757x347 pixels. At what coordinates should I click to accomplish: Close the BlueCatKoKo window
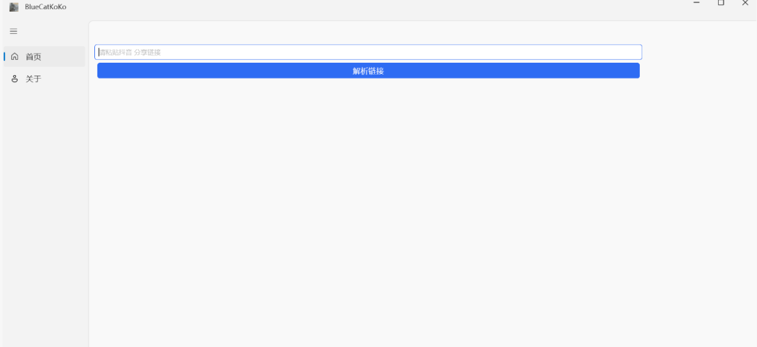[745, 4]
